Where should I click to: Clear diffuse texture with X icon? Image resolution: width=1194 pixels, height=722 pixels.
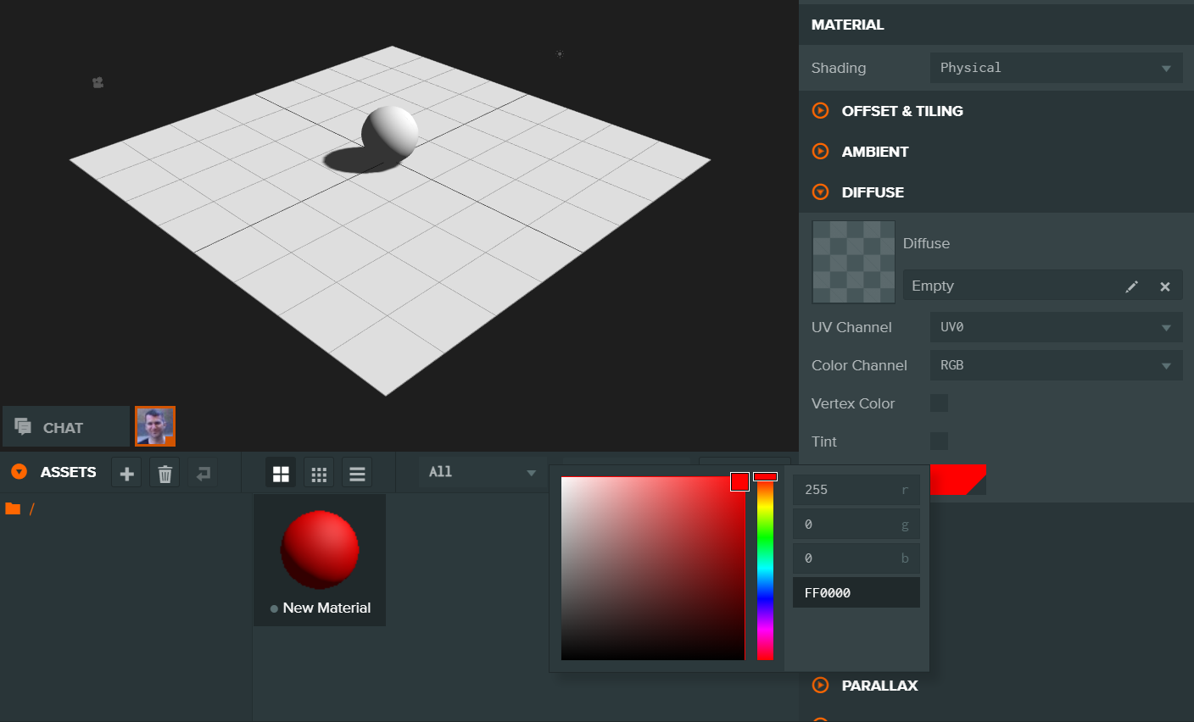[1165, 286]
